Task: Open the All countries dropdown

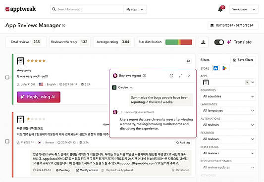Action: coord(228,96)
